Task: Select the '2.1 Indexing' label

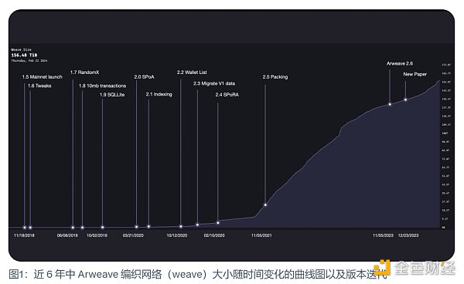Action: [x=159, y=94]
